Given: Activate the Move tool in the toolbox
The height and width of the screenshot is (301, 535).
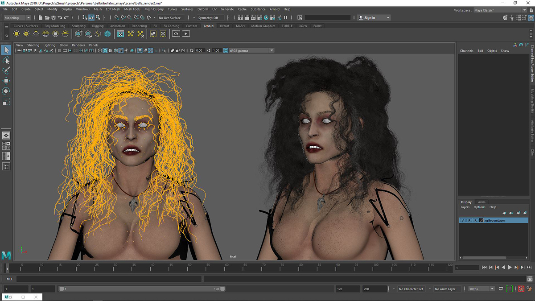Looking at the screenshot, I should tap(6, 81).
